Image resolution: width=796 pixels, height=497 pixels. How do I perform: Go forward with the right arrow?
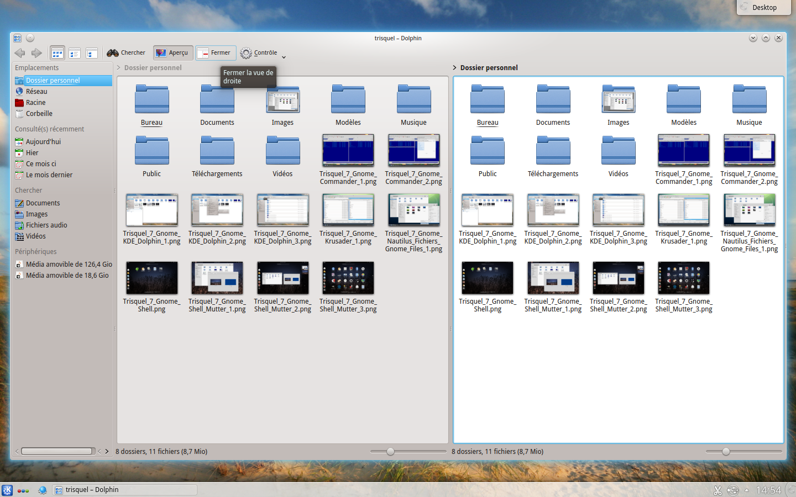coord(36,53)
